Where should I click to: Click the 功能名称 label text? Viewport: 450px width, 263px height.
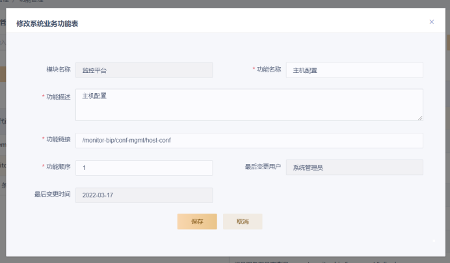coord(269,69)
